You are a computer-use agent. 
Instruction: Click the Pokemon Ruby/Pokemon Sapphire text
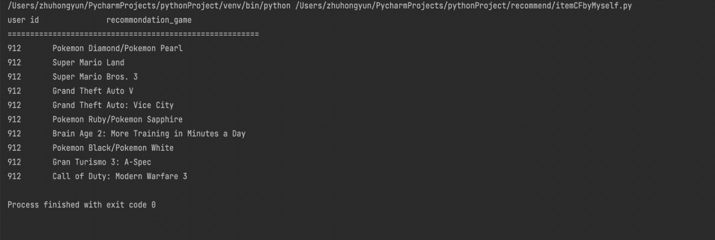(x=118, y=119)
